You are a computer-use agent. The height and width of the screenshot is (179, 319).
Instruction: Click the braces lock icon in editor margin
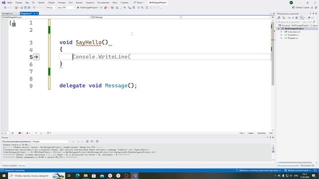click(12, 23)
